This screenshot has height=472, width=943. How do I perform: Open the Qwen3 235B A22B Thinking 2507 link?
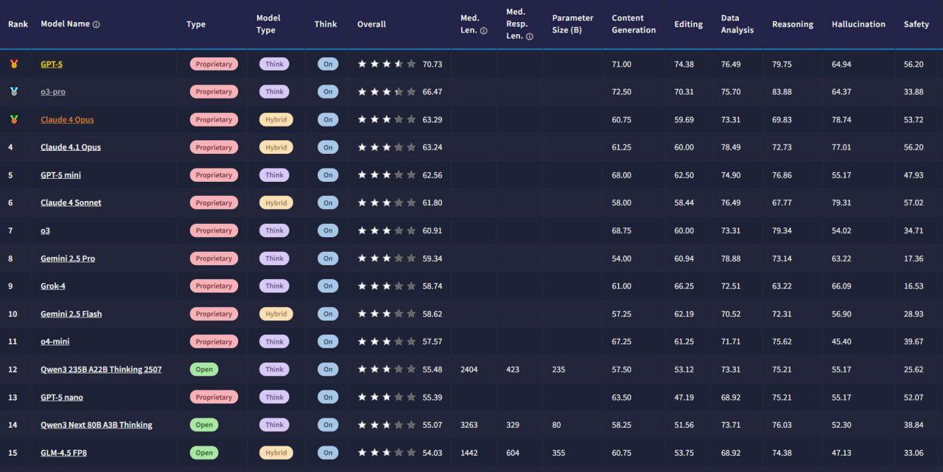[101, 370]
